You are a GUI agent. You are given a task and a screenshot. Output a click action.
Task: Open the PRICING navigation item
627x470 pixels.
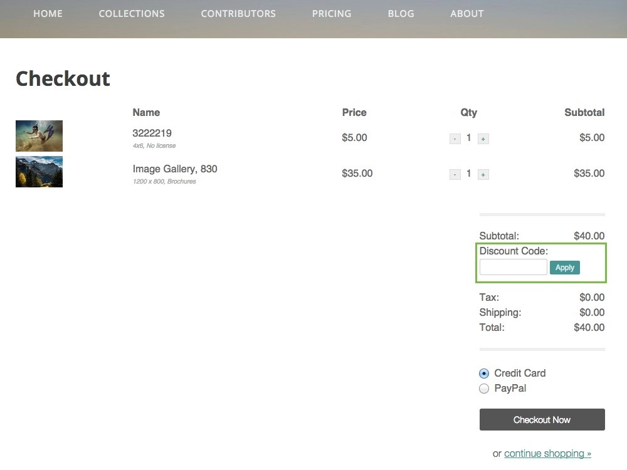pos(331,13)
